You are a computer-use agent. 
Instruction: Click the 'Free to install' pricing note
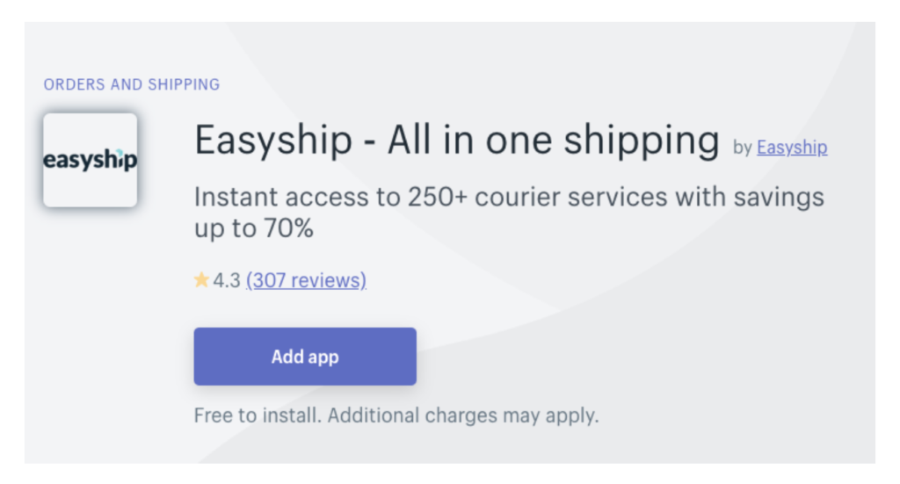[257, 415]
